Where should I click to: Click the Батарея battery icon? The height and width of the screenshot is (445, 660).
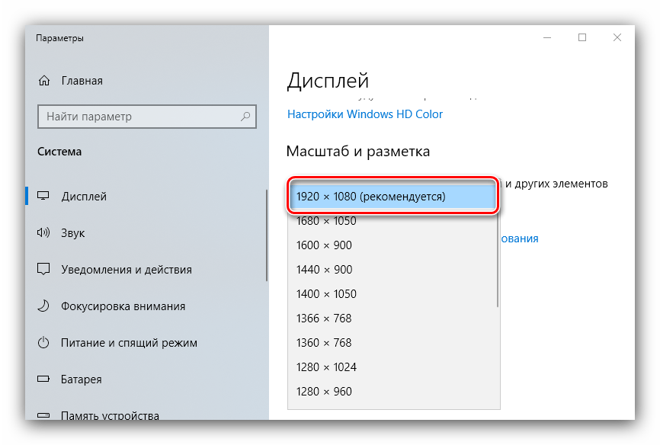tap(44, 379)
